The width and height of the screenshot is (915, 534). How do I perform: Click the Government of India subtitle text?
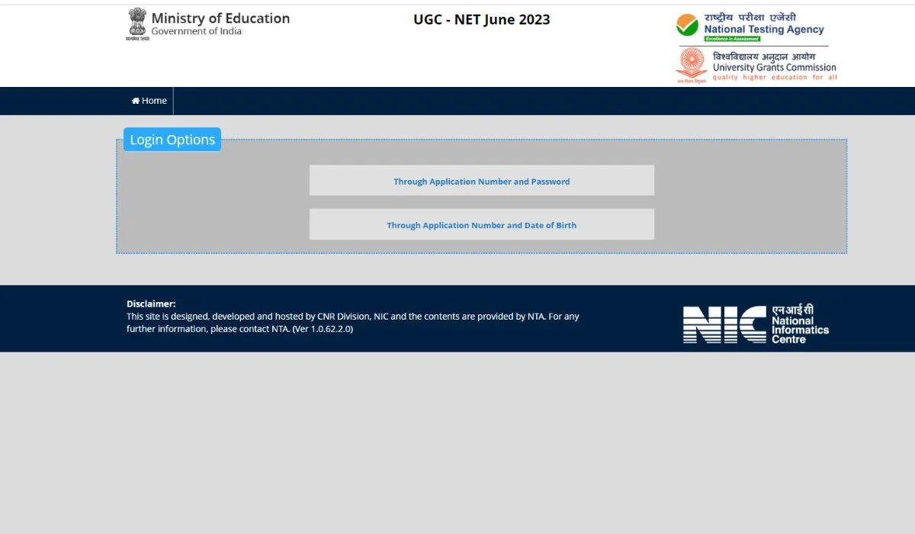[x=196, y=31]
